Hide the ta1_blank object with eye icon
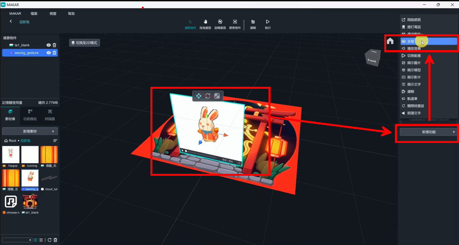This screenshot has width=459, height=245. [x=48, y=45]
